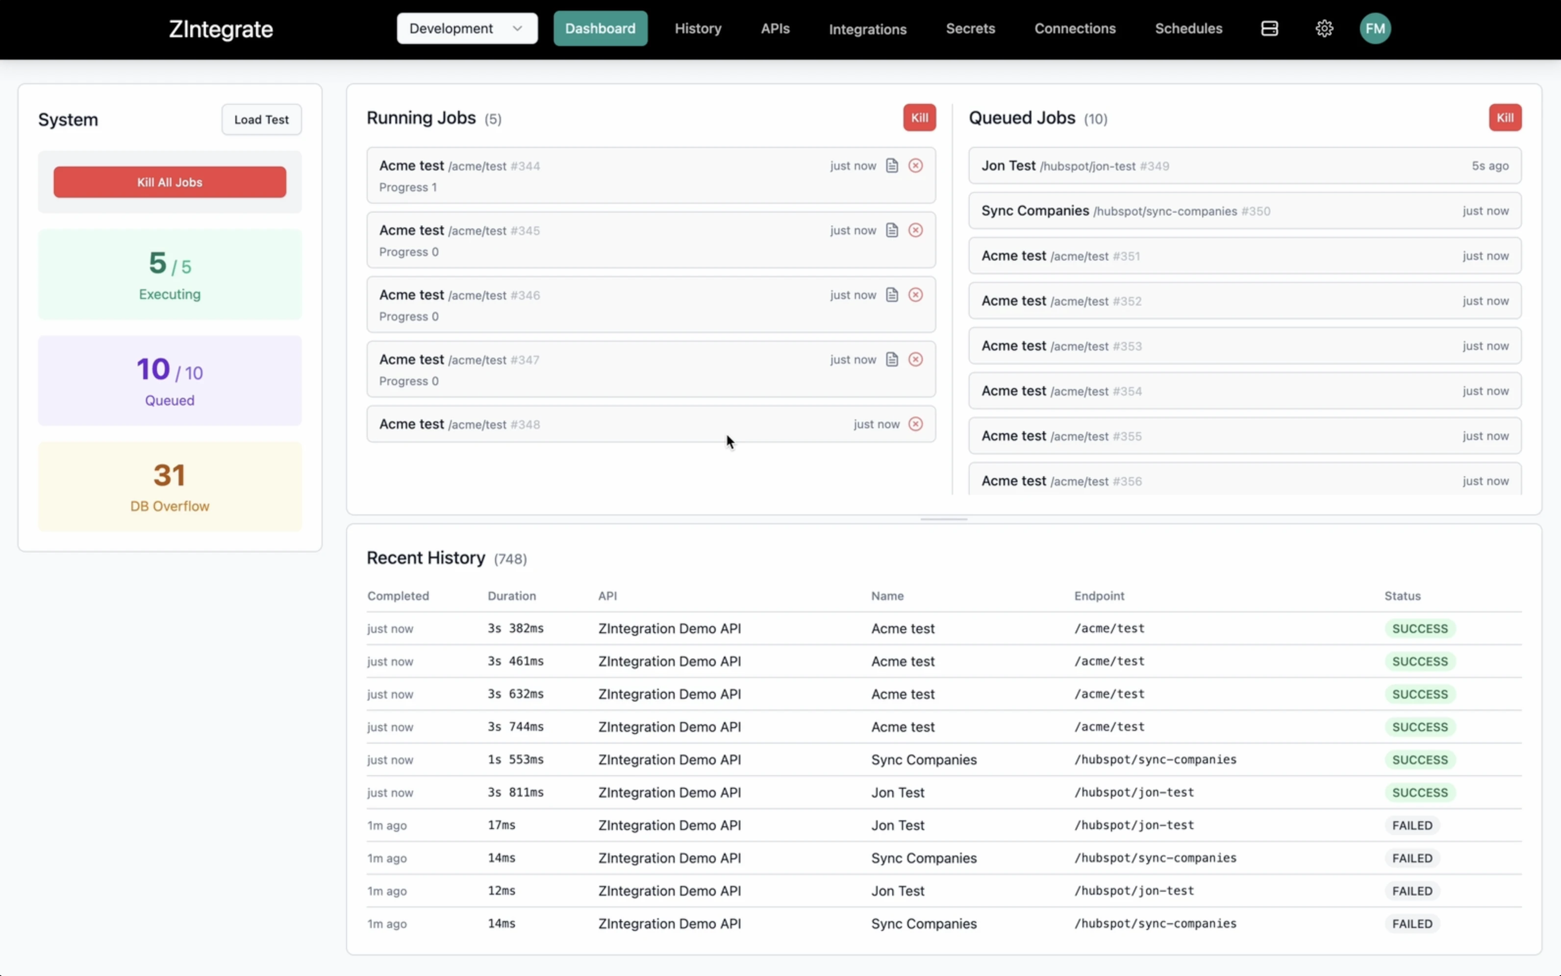The width and height of the screenshot is (1561, 976).
Task: Kill all Queued Jobs
Action: (x=1505, y=118)
